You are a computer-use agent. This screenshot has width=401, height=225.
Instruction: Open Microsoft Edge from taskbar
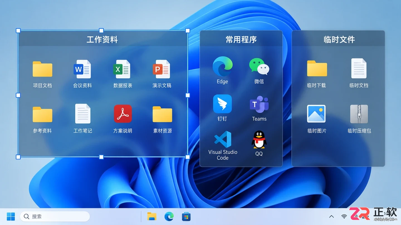(169, 216)
